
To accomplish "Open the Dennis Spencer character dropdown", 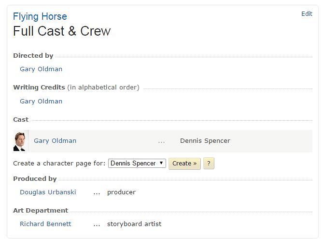I will click(137, 164).
